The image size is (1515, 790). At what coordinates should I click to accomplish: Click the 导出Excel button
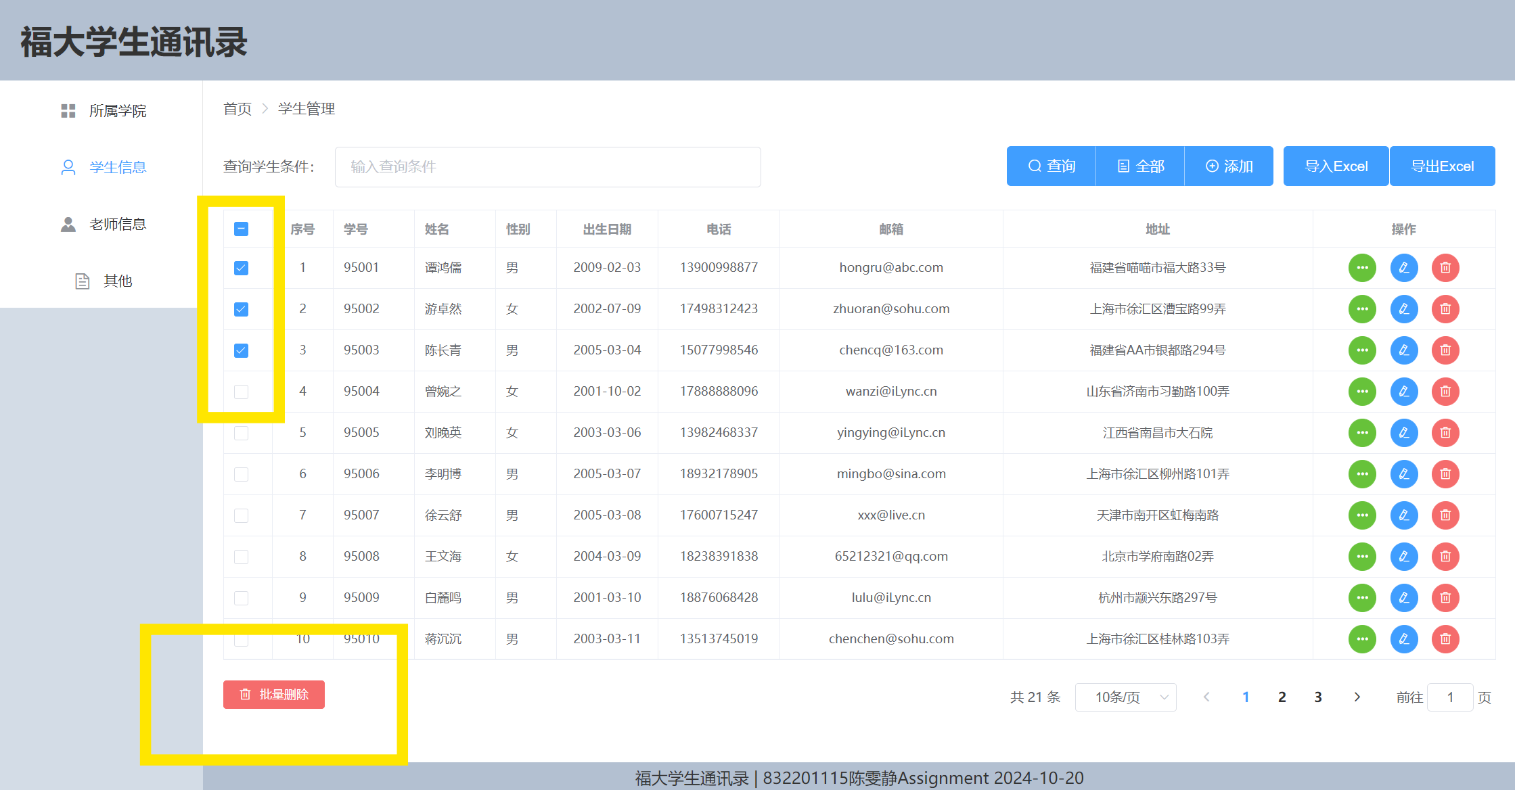tap(1442, 166)
